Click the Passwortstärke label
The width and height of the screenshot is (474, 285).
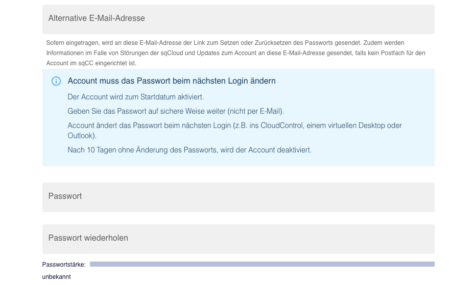(64, 264)
